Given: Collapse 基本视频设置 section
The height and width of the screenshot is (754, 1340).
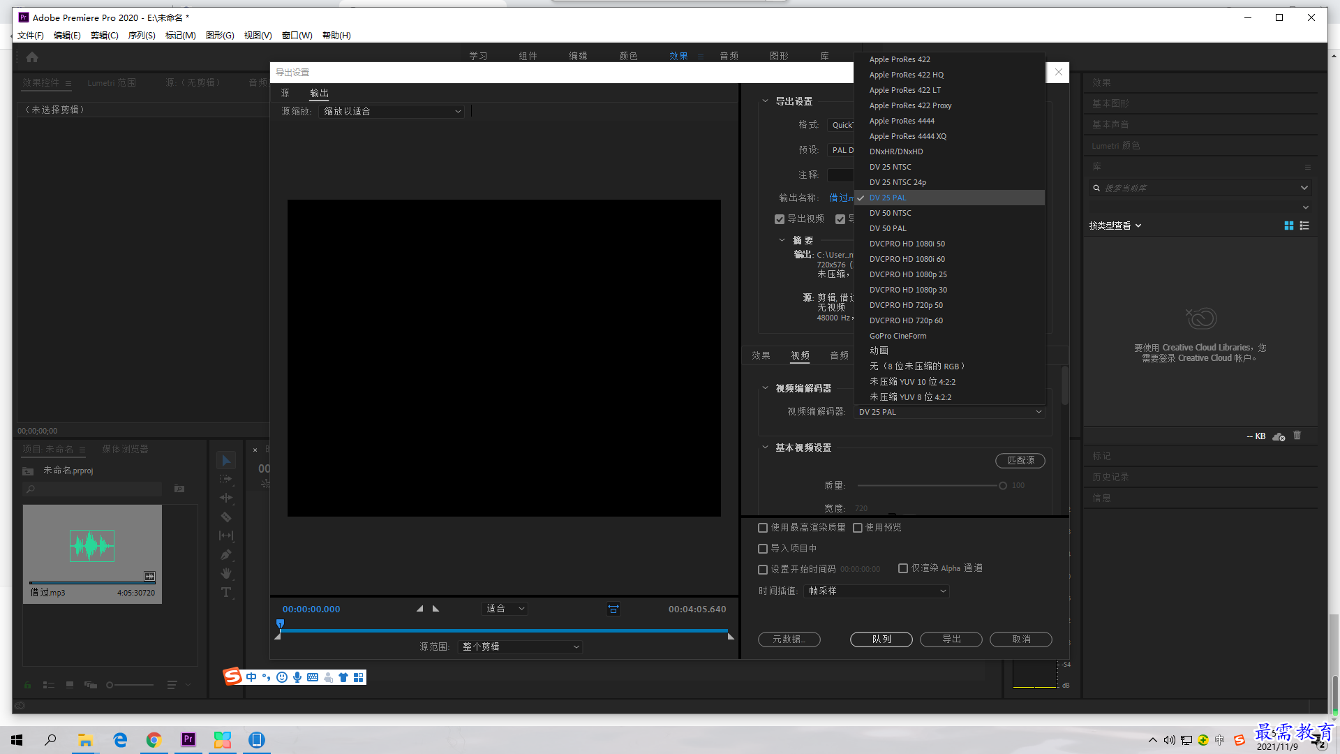Looking at the screenshot, I should 765,448.
